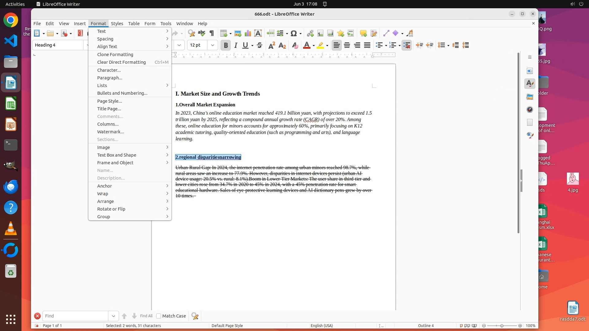Enable the Match Case checkbox
589x331 pixels.
point(159,316)
